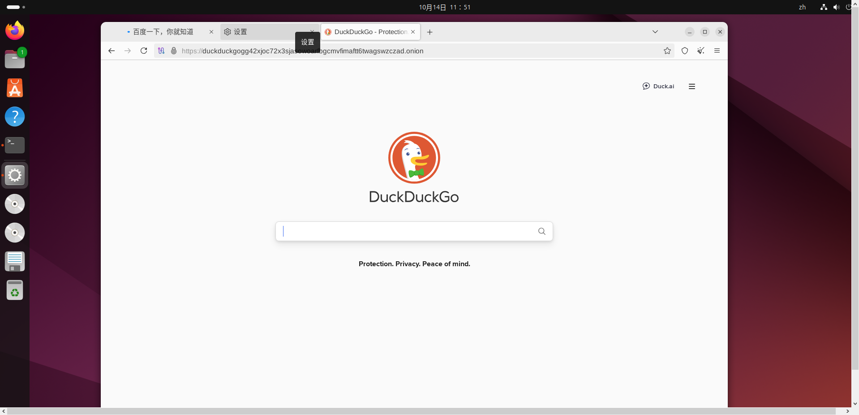Expand the list all tabs chevron
Image resolution: width=859 pixels, height=415 pixels.
tap(655, 32)
